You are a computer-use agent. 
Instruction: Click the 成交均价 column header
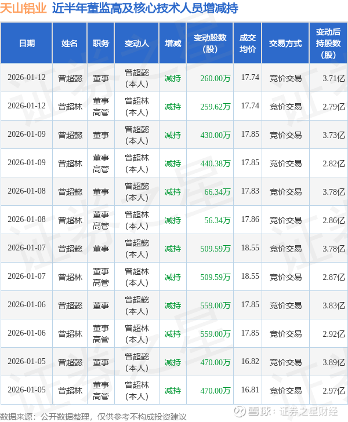click(248, 43)
